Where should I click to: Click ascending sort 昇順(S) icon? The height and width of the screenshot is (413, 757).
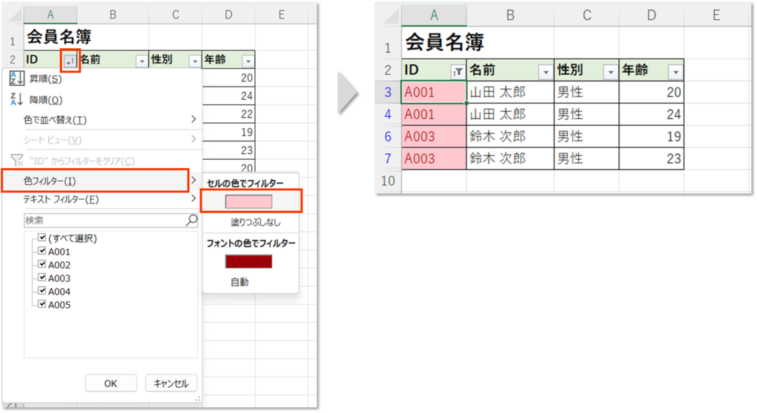click(16, 78)
